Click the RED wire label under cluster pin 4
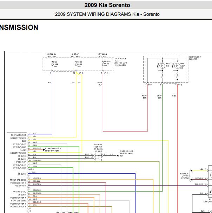The image size is (212, 213). tap(174, 96)
